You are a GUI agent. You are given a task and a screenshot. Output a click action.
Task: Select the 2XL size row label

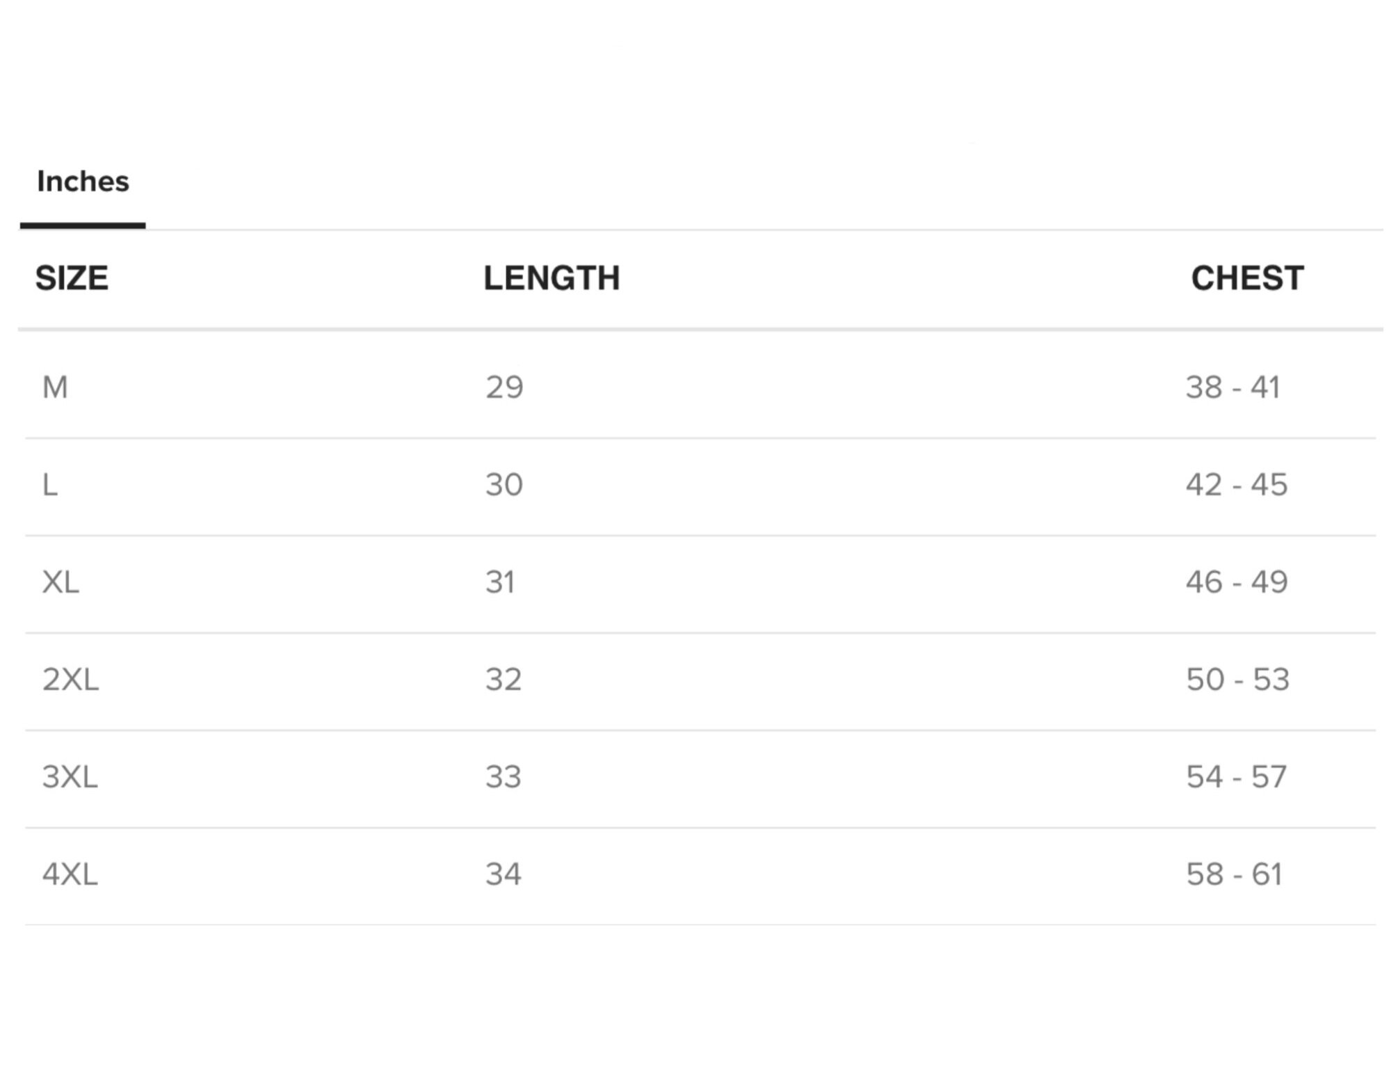[70, 680]
